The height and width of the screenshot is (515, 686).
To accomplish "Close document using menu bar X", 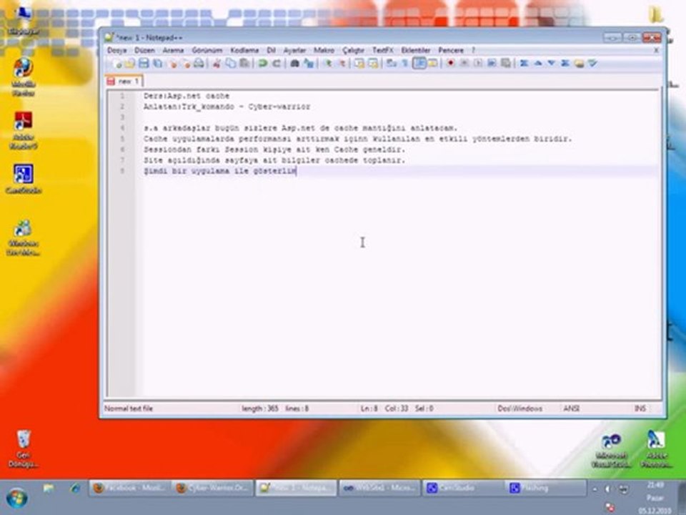I will [x=656, y=50].
